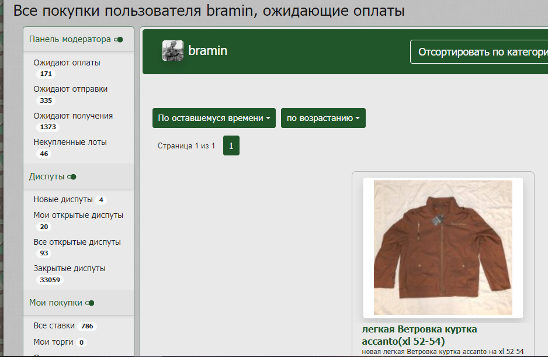Open Закрытые диспуты archive
Image resolution: width=548 pixels, height=357 pixels.
70,268
